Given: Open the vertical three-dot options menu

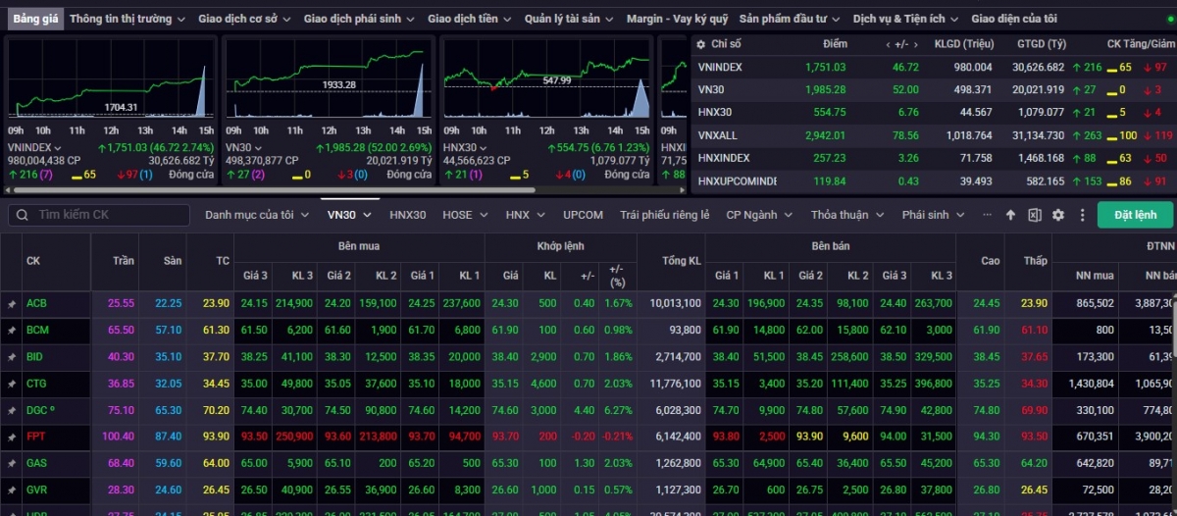Looking at the screenshot, I should [1082, 215].
